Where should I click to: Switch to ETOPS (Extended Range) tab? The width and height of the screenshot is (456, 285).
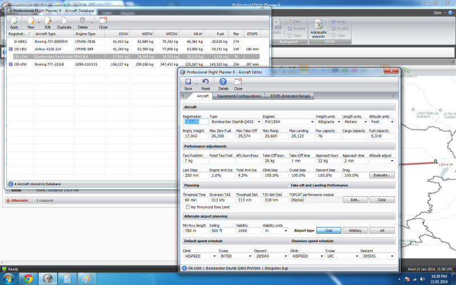pyautogui.click(x=290, y=96)
